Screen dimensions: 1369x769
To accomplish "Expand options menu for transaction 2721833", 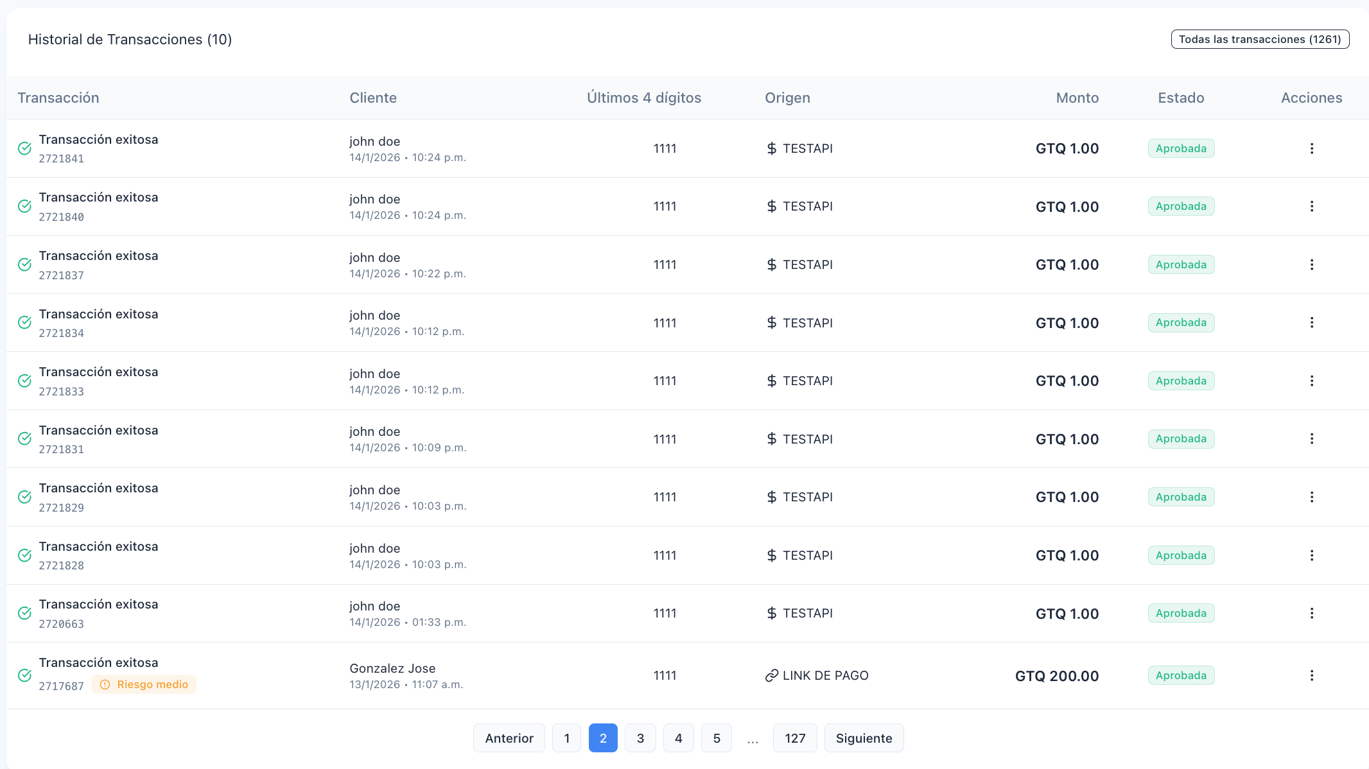I will point(1311,381).
